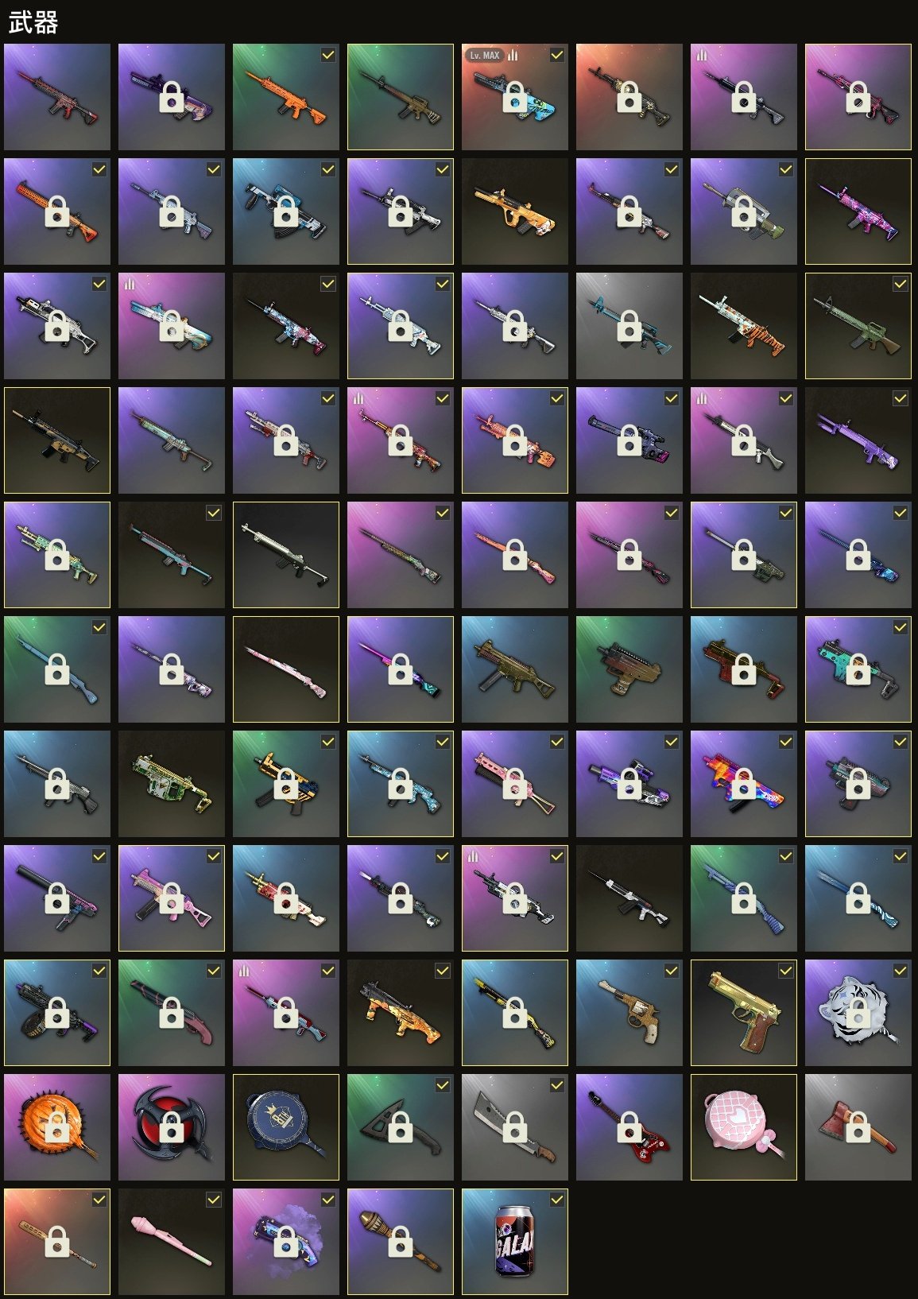Click the lock on the red wooden axe
The image size is (918, 1299).
point(858,1126)
